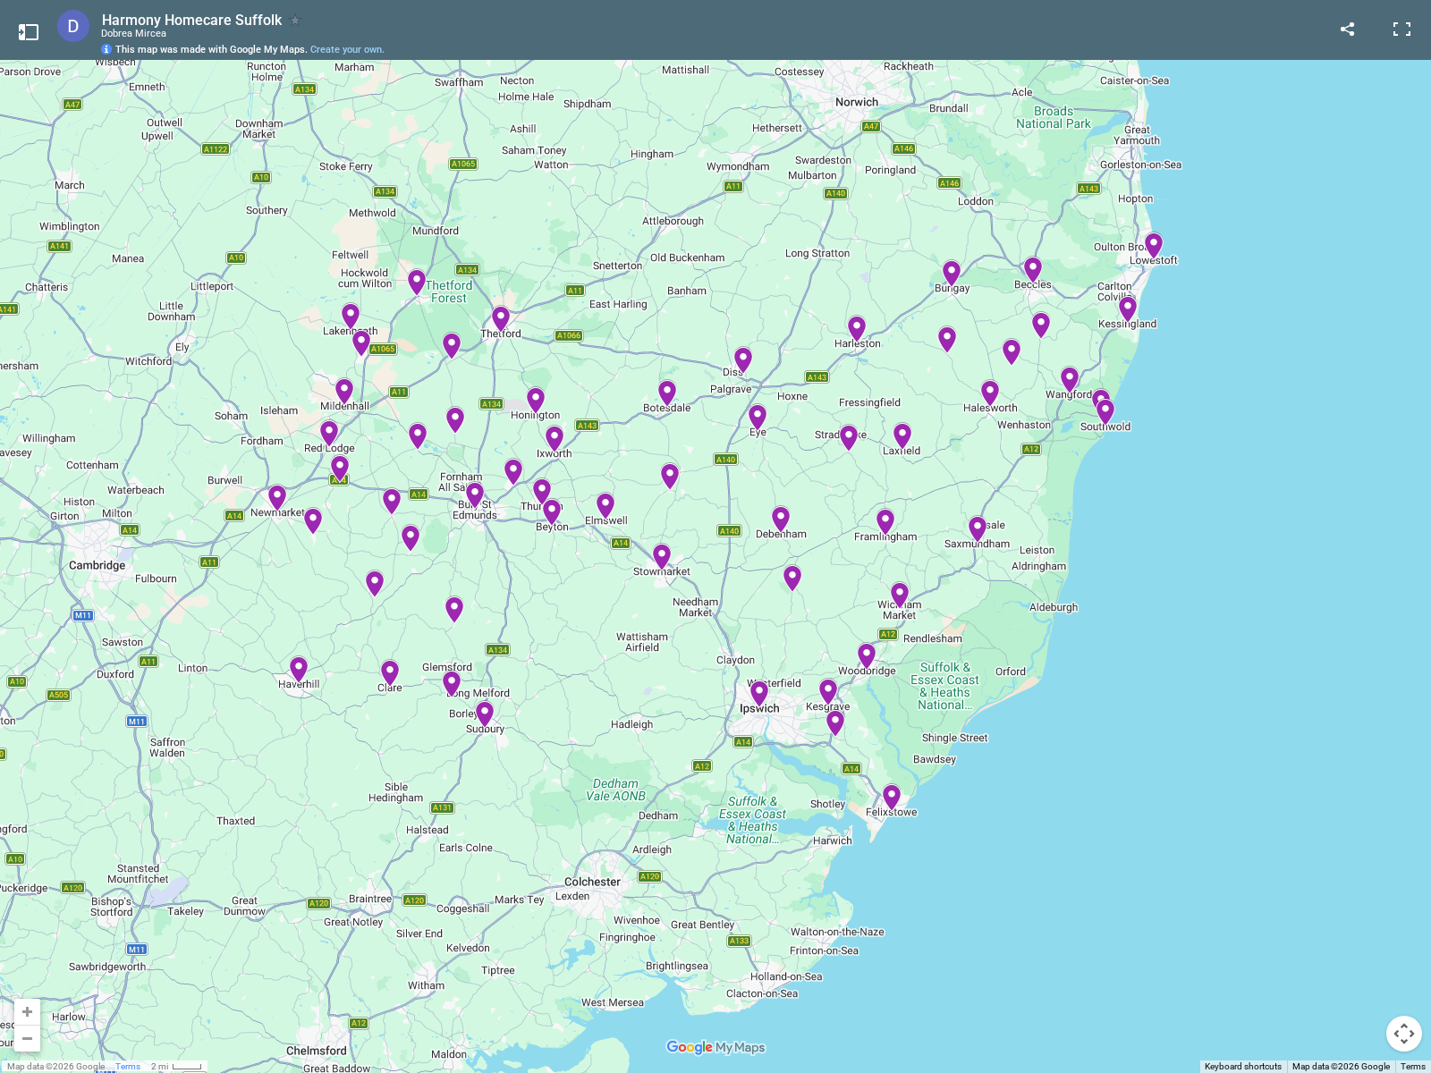This screenshot has width=1431, height=1073.
Task: Select the Halesworth map pin
Action: [x=990, y=393]
